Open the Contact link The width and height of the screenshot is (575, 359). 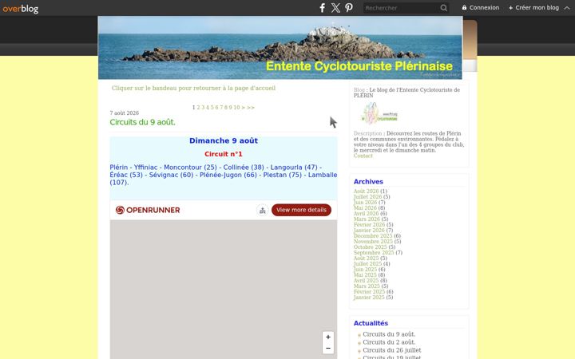tap(363, 156)
